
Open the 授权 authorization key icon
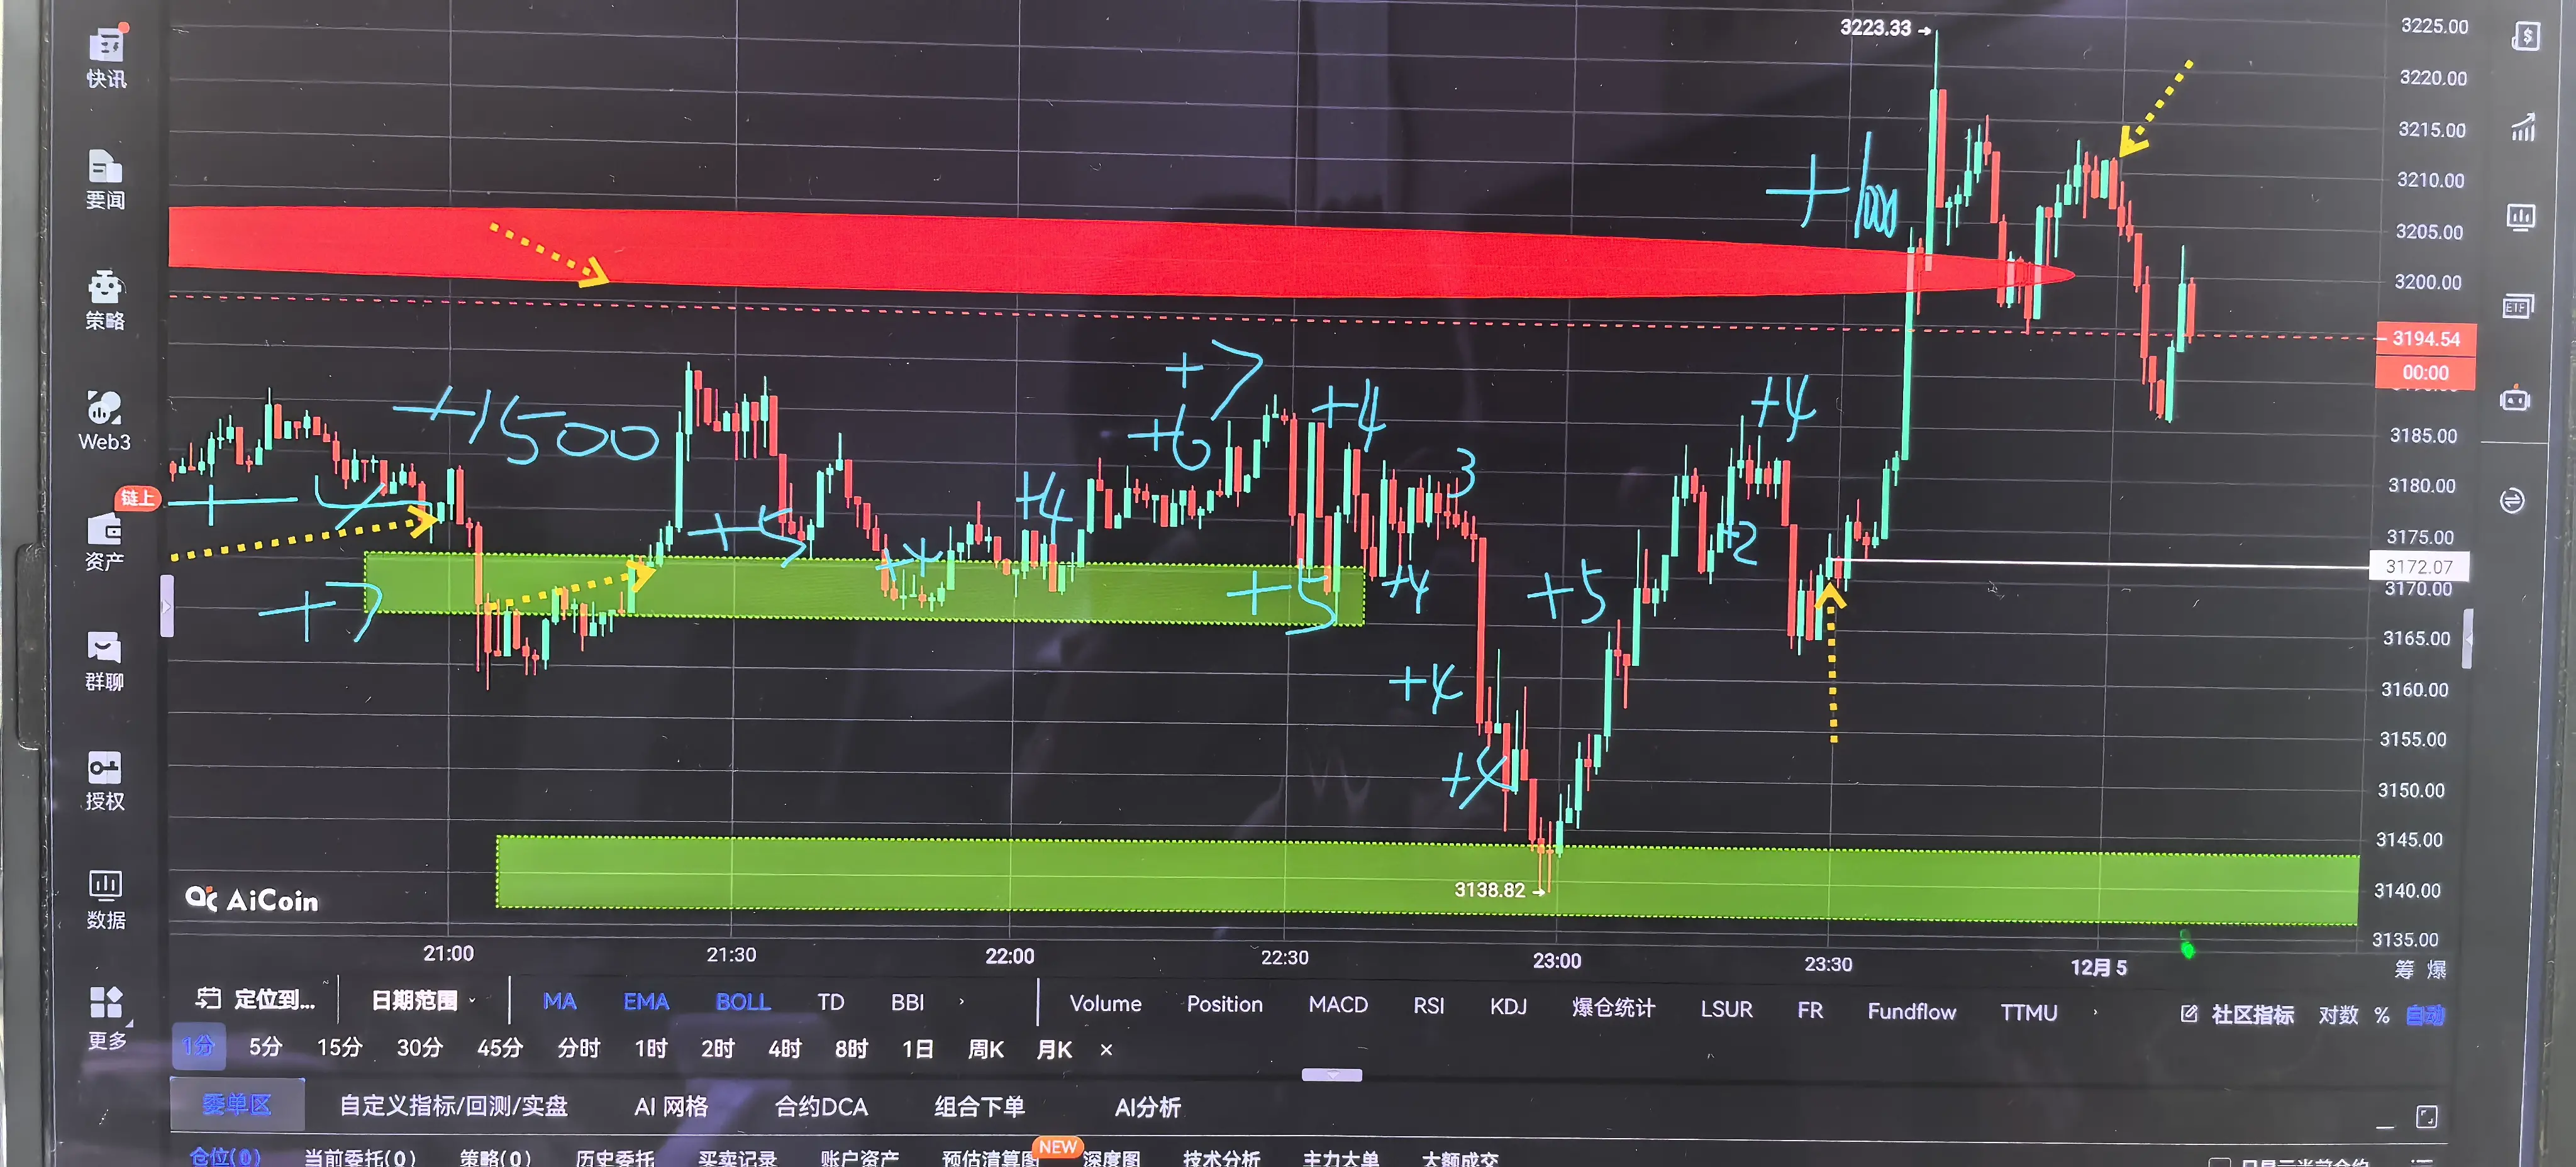104,769
